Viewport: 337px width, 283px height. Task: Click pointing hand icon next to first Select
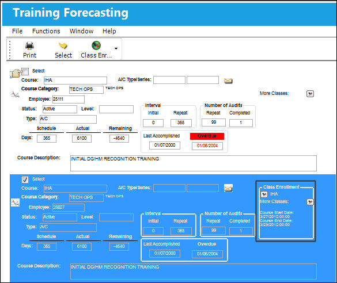(x=16, y=73)
